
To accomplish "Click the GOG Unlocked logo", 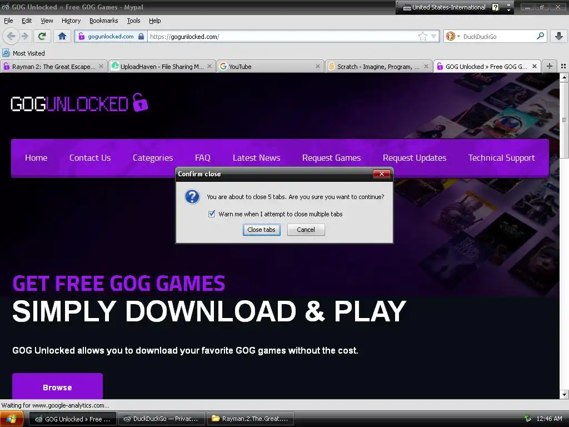I will (79, 103).
